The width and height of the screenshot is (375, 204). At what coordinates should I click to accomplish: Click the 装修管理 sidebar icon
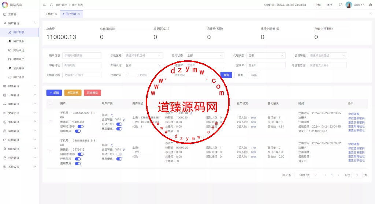(5, 131)
